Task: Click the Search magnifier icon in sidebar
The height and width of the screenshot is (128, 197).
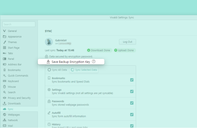Action: (x=5, y=92)
